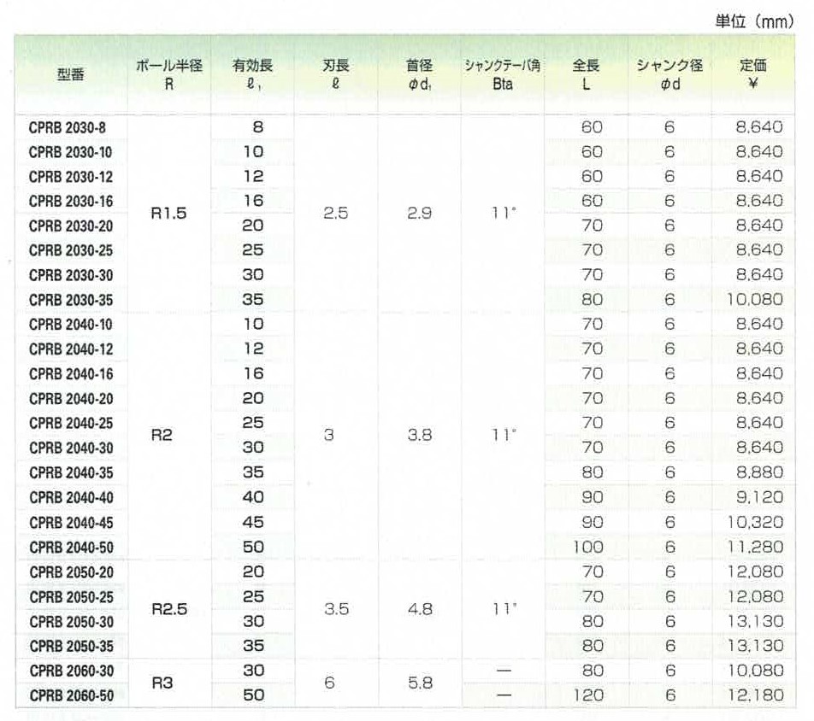Click the model number CPRB 2030-8
Viewport: 814px width, 721px height.
point(67,127)
